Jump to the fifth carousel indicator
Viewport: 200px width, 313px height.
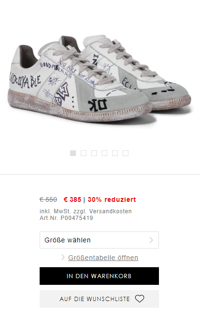[115, 153]
